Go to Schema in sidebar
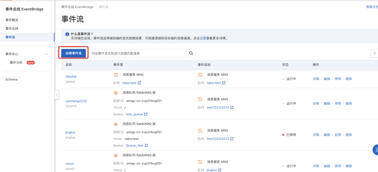The width and height of the screenshot is (378, 172). [11, 79]
